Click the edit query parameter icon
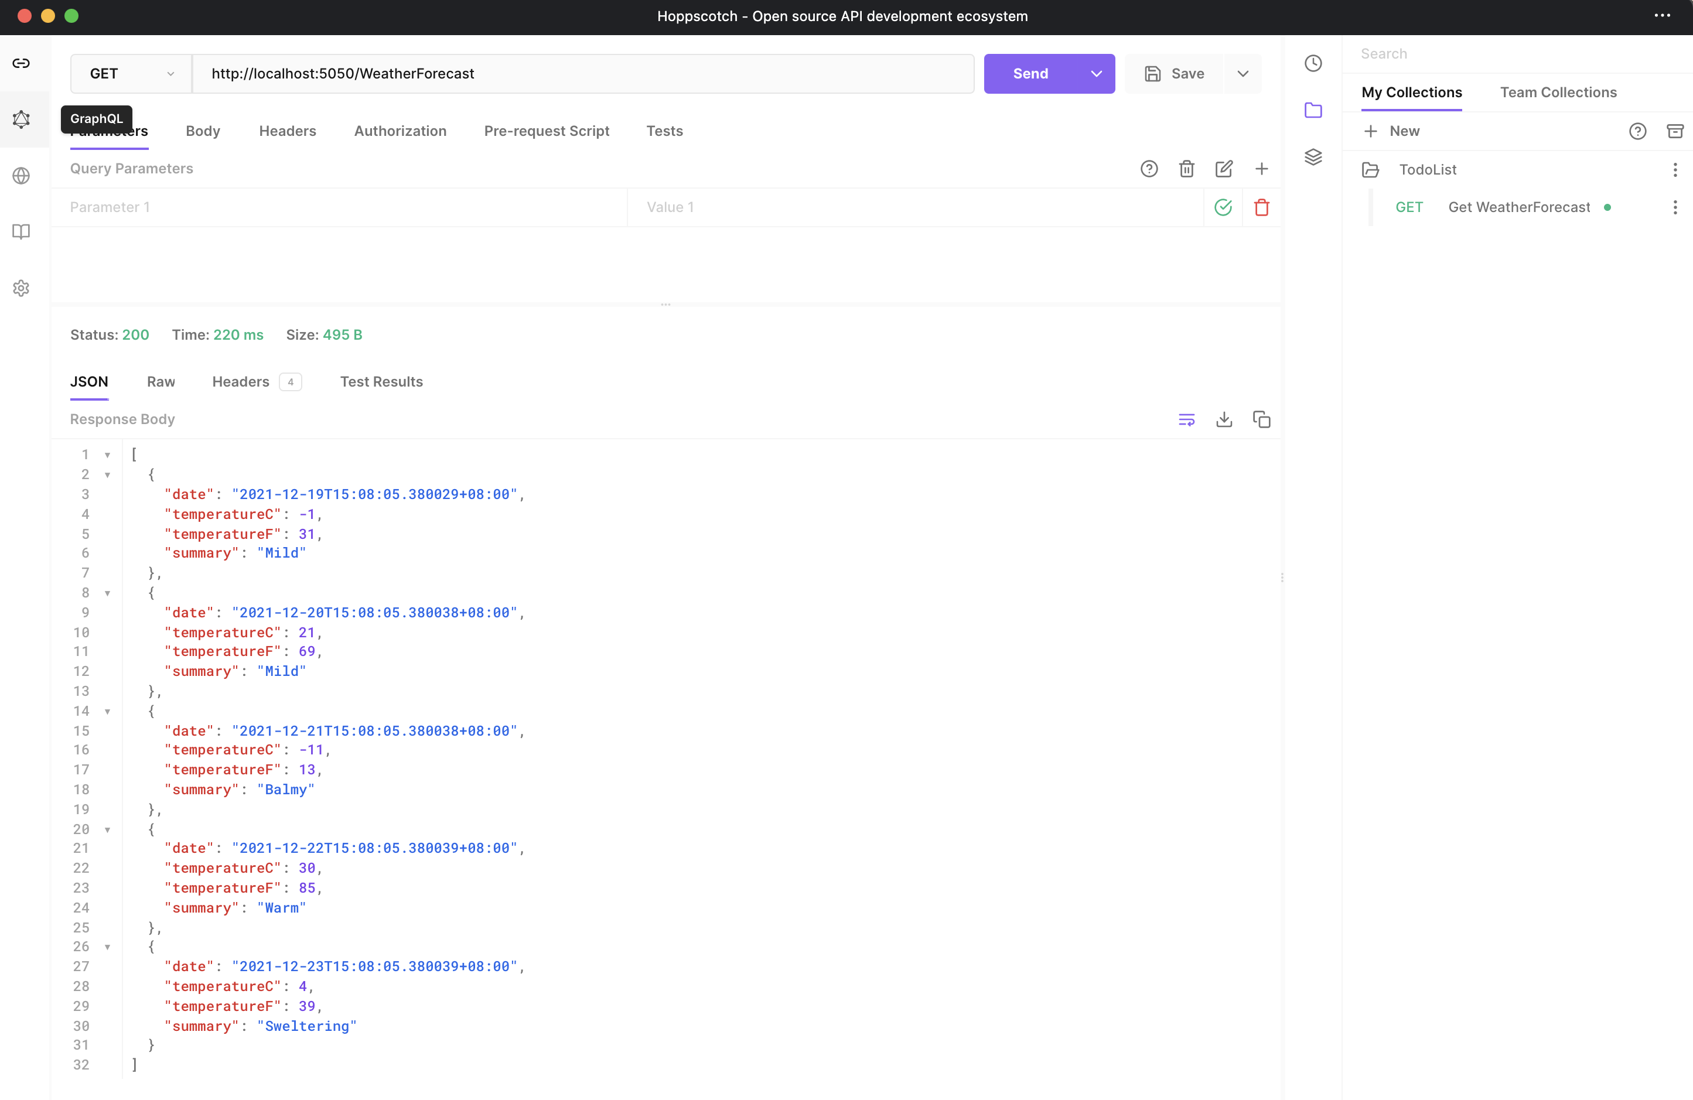Image resolution: width=1693 pixels, height=1100 pixels. [x=1226, y=168]
